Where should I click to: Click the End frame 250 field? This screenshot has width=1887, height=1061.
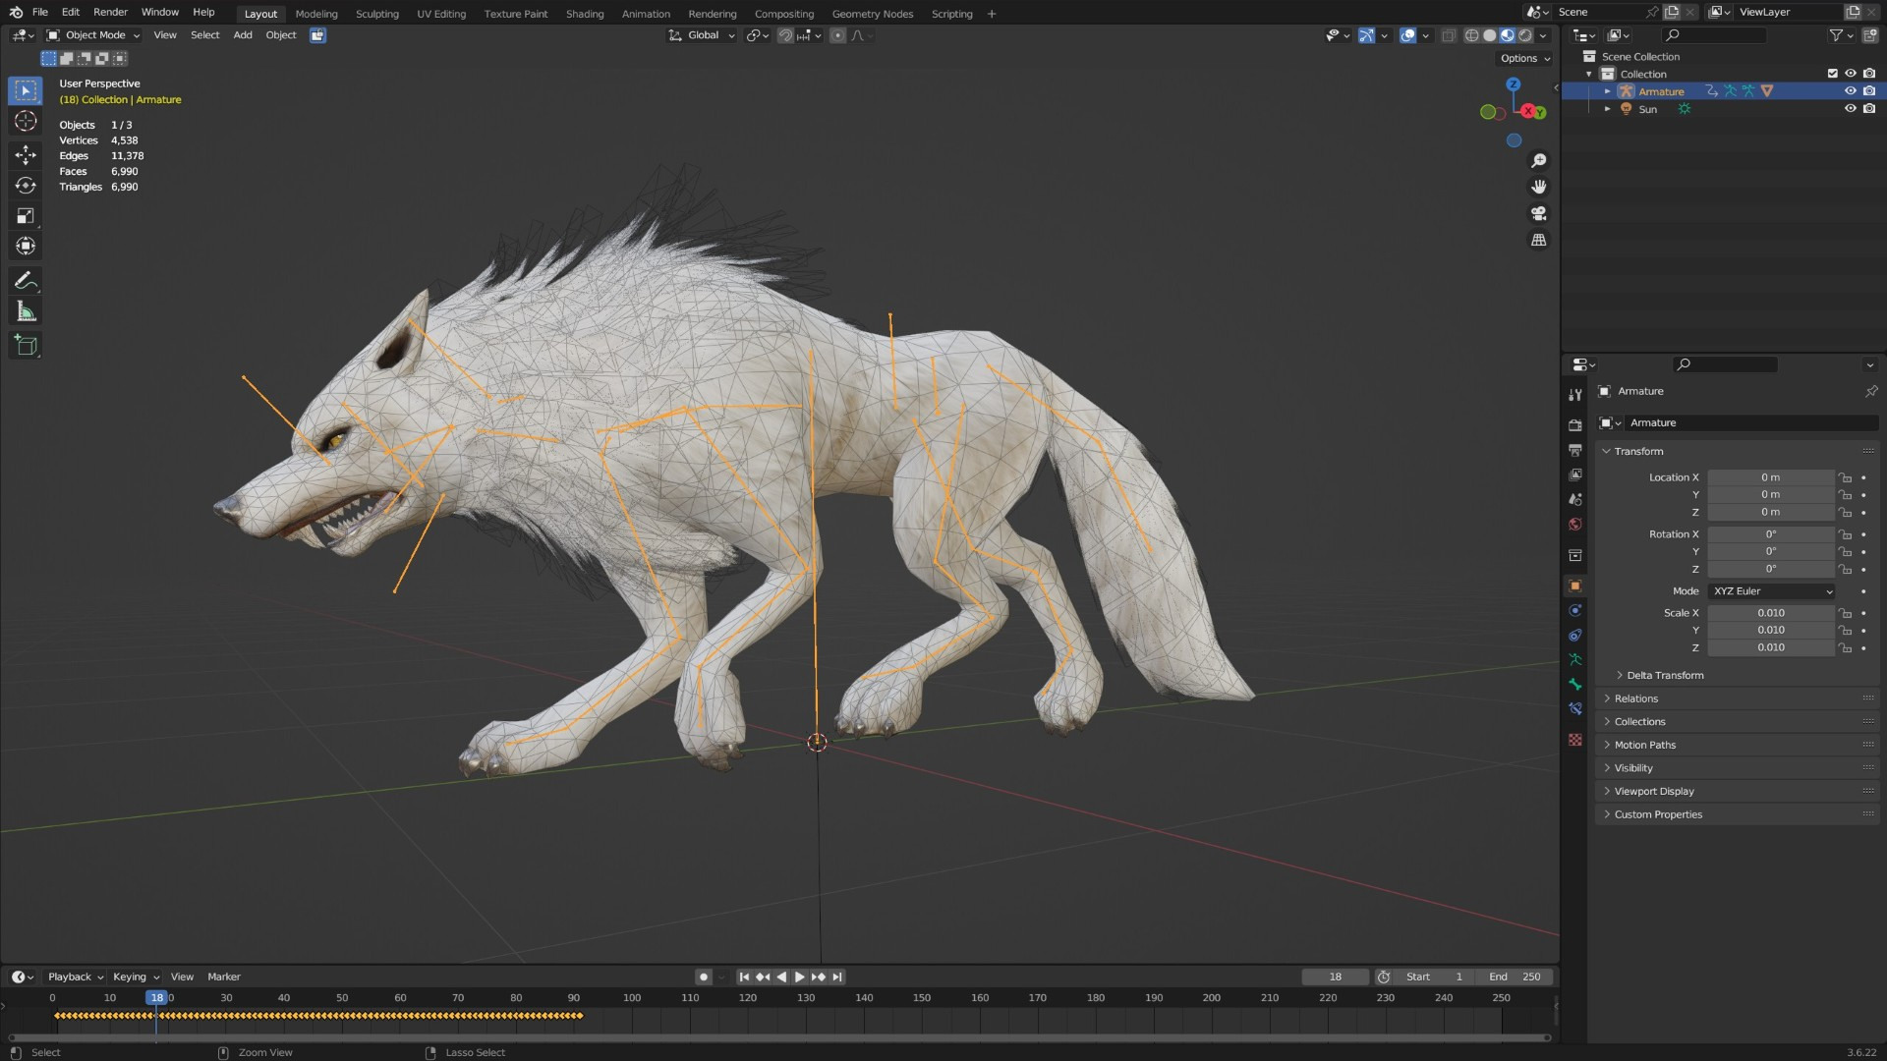1515,977
